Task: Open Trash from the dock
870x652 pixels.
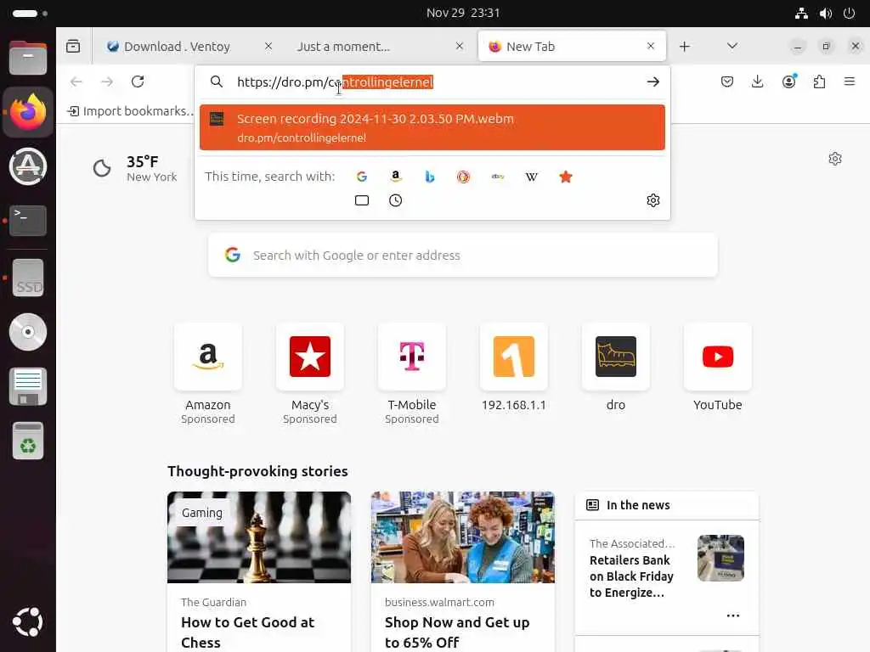Action: click(28, 441)
